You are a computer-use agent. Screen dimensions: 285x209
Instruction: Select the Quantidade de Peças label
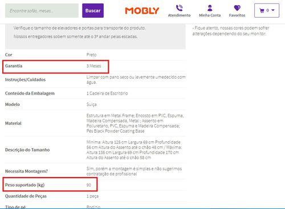pyautogui.click(x=26, y=196)
